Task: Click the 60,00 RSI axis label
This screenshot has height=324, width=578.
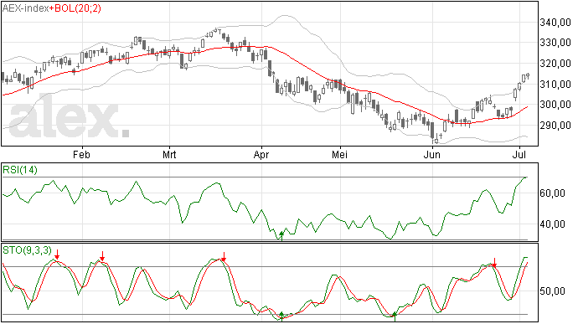Action: tap(552, 193)
